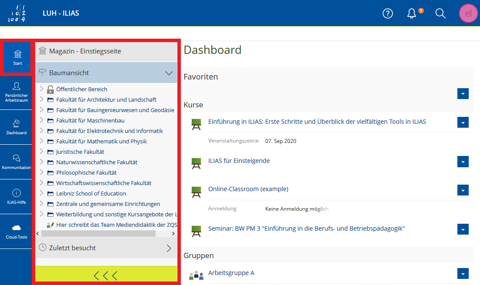This screenshot has width=480, height=285.
Task: Open Naturwissenschaftliche Fakultät in the tree
Action: click(x=97, y=162)
